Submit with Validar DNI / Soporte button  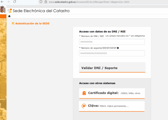coord(112,67)
